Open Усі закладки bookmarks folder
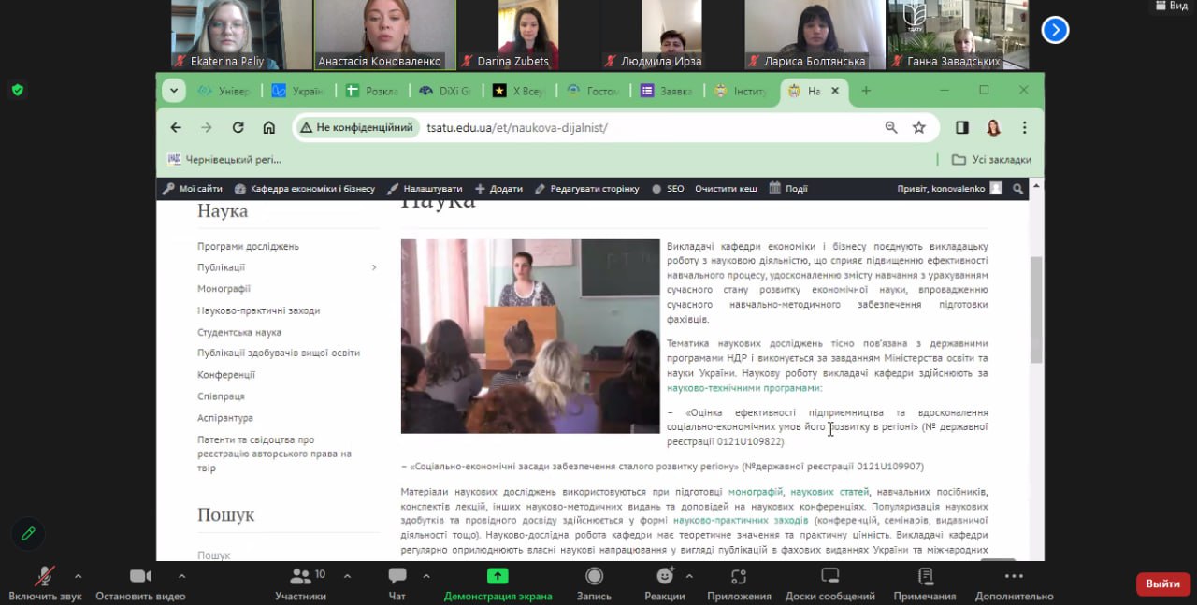 [x=991, y=160]
